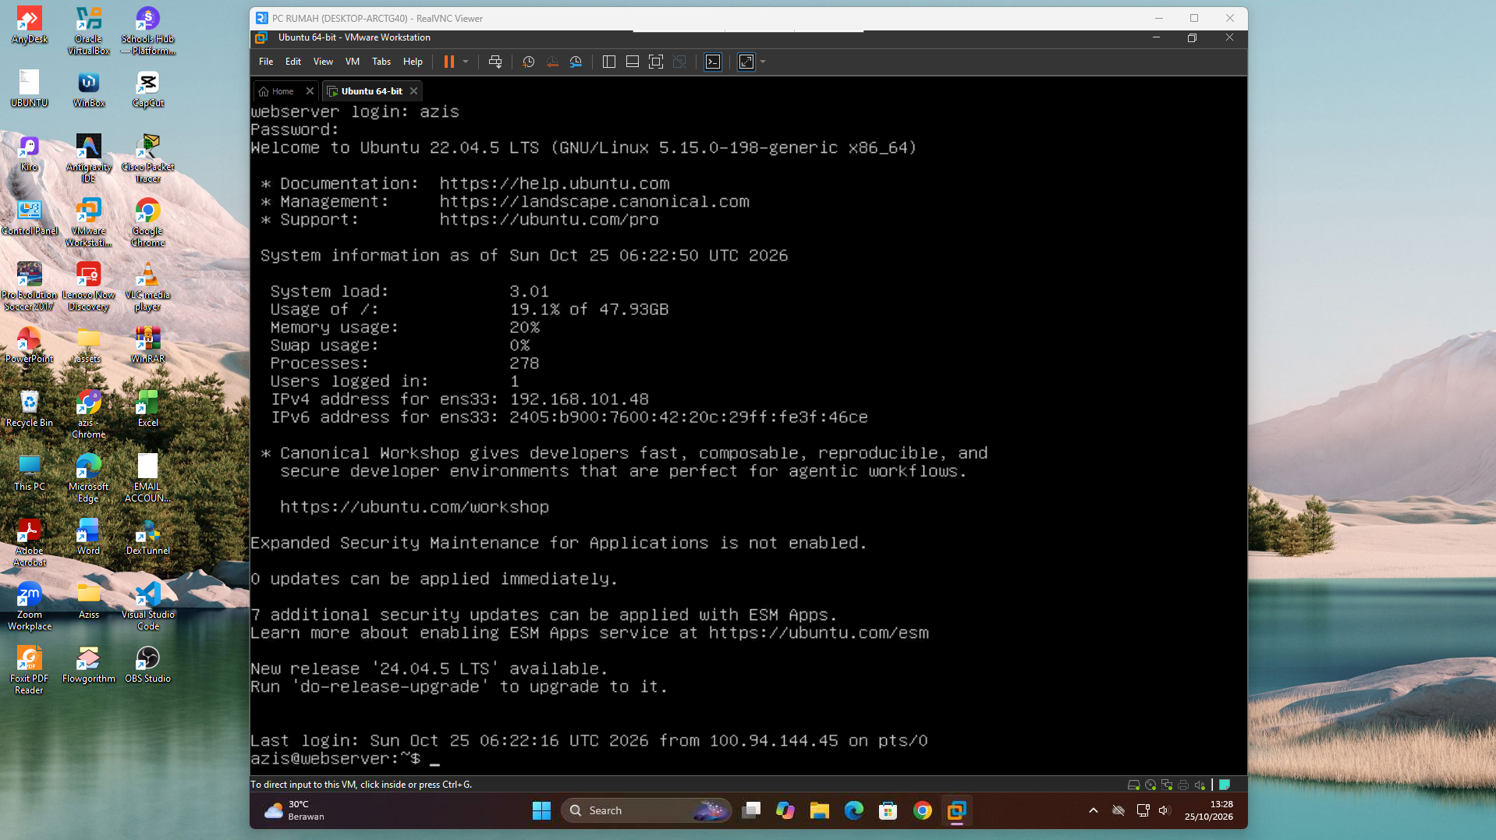Click the Send Ctrl+Alt+Del toolbar icon

(495, 62)
